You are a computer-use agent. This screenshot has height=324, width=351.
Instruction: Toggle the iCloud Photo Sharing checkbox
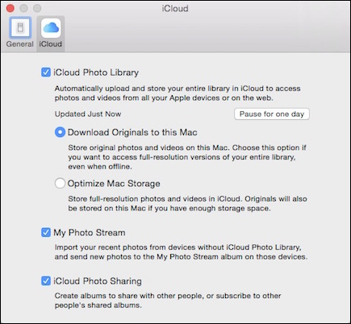[x=46, y=281]
